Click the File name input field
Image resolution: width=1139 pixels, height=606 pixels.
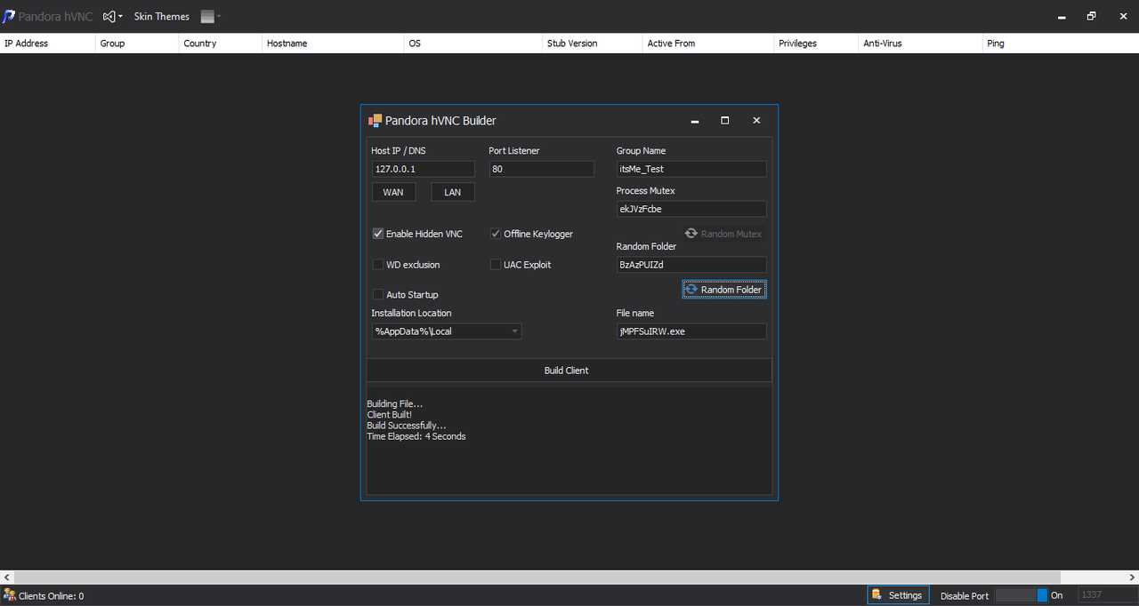pos(691,331)
